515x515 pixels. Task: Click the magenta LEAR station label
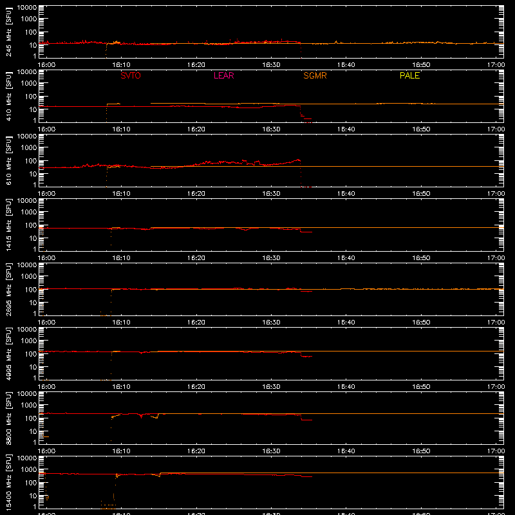pyautogui.click(x=223, y=75)
